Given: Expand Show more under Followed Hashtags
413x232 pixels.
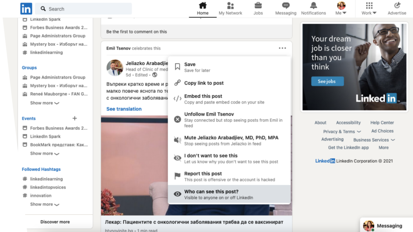Looking at the screenshot, I should coord(44,204).
